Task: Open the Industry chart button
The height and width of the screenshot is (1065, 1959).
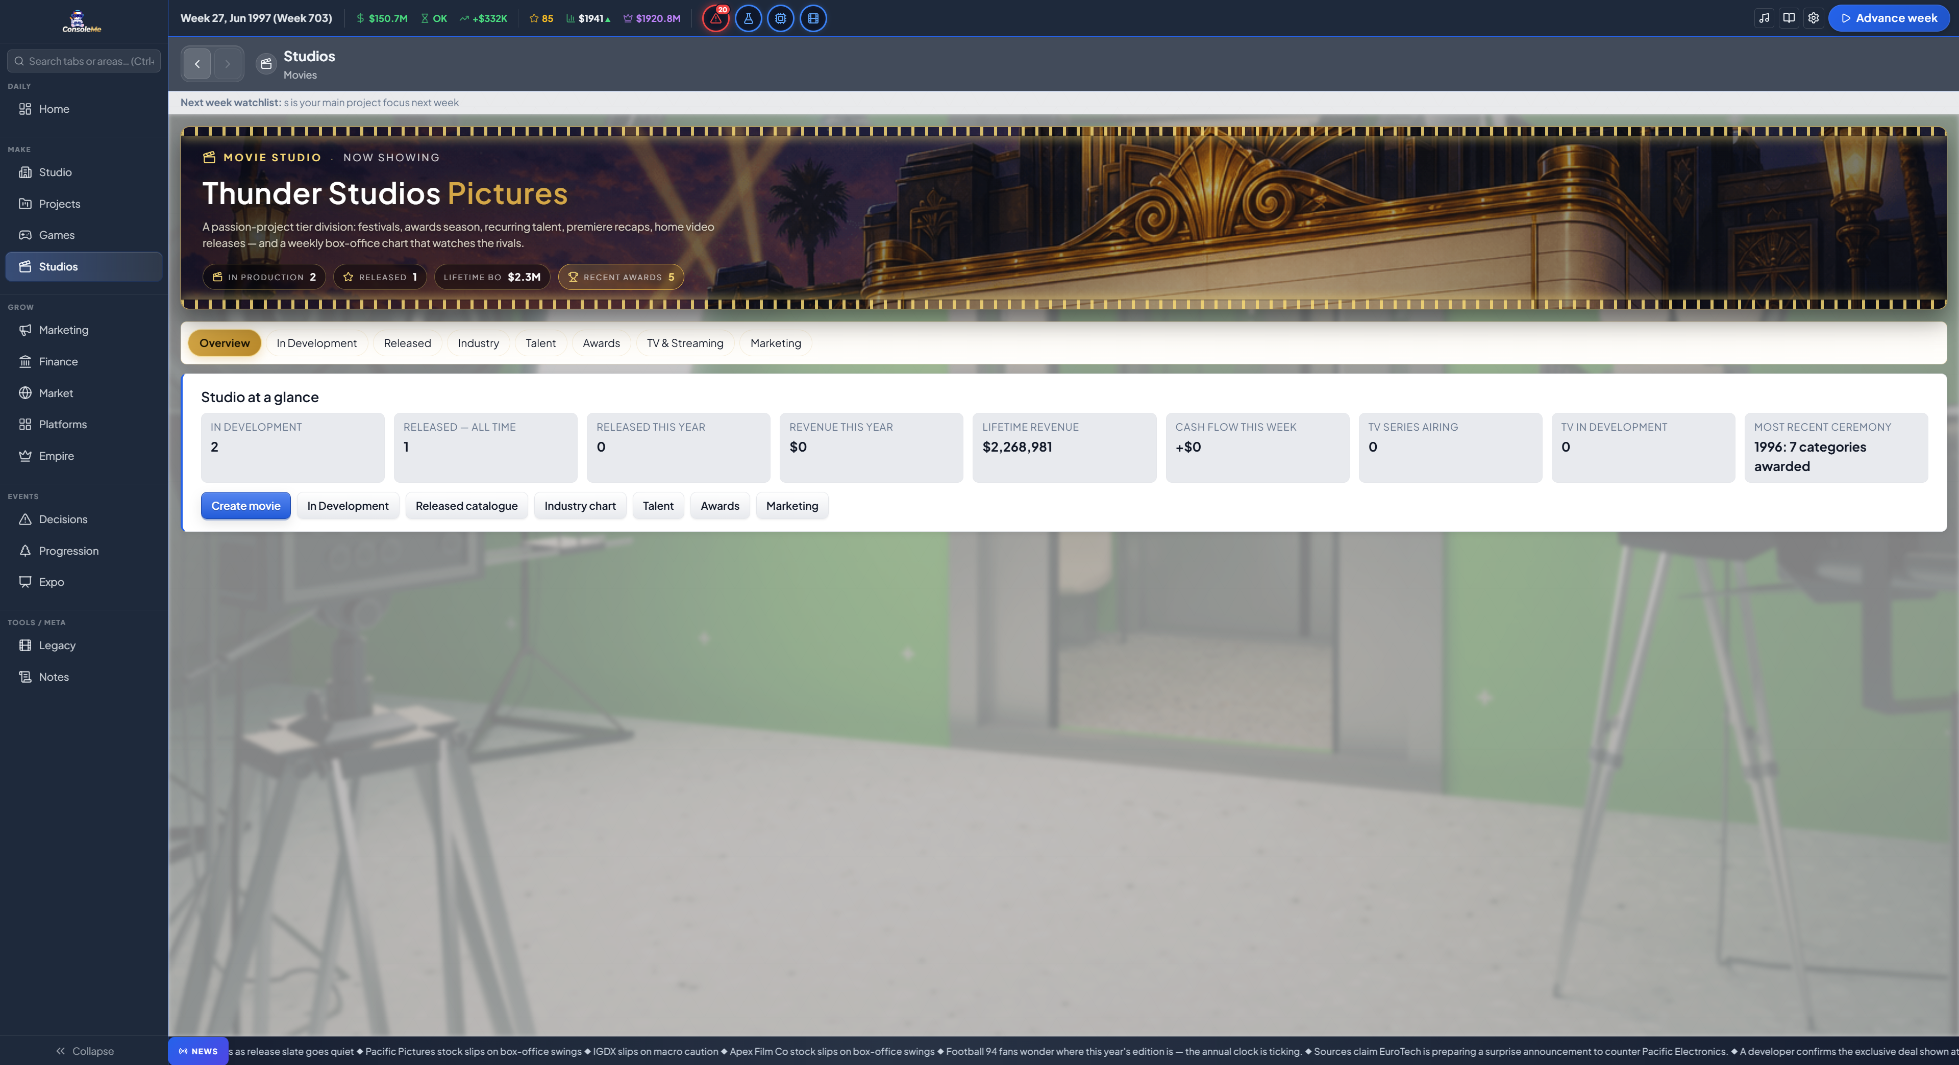Action: coord(580,506)
